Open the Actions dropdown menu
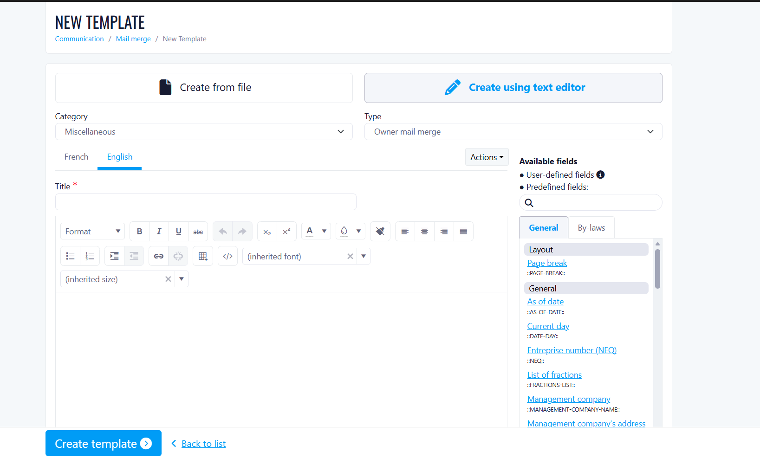760x458 pixels. (x=487, y=157)
